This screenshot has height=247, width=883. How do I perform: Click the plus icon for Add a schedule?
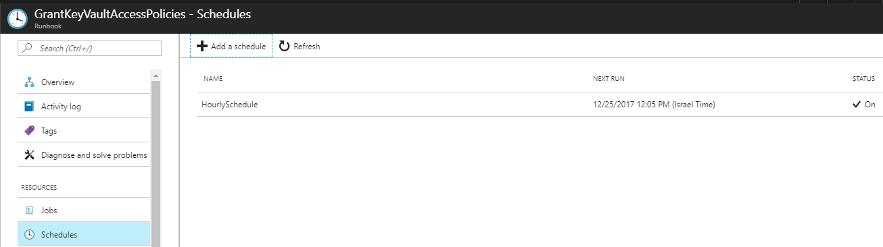coord(201,46)
